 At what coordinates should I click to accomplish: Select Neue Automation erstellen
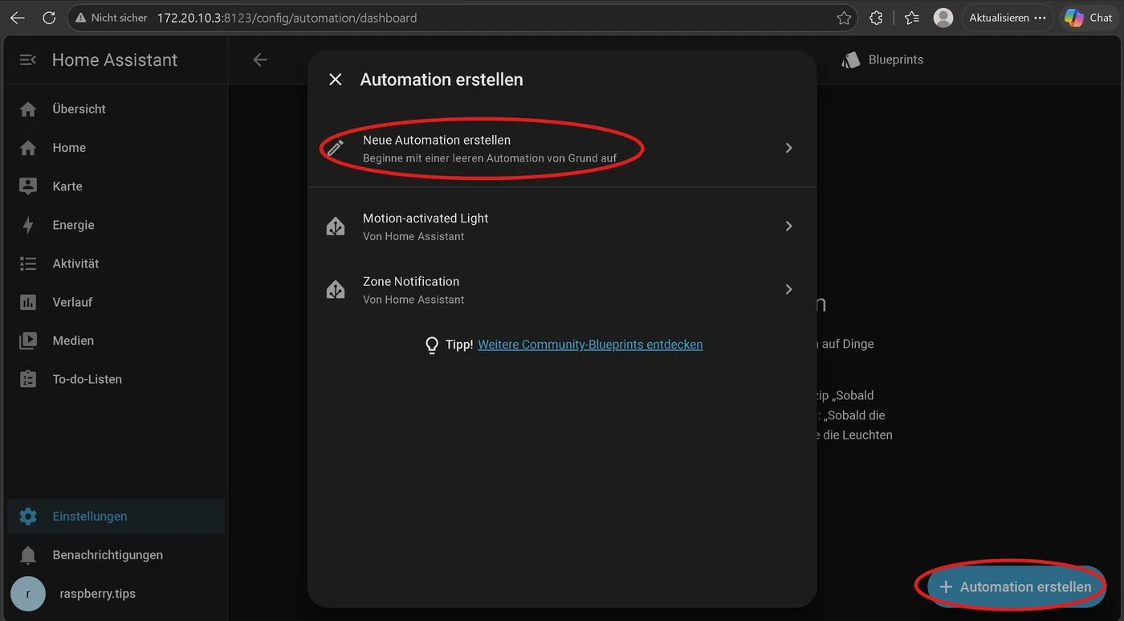[x=562, y=148]
